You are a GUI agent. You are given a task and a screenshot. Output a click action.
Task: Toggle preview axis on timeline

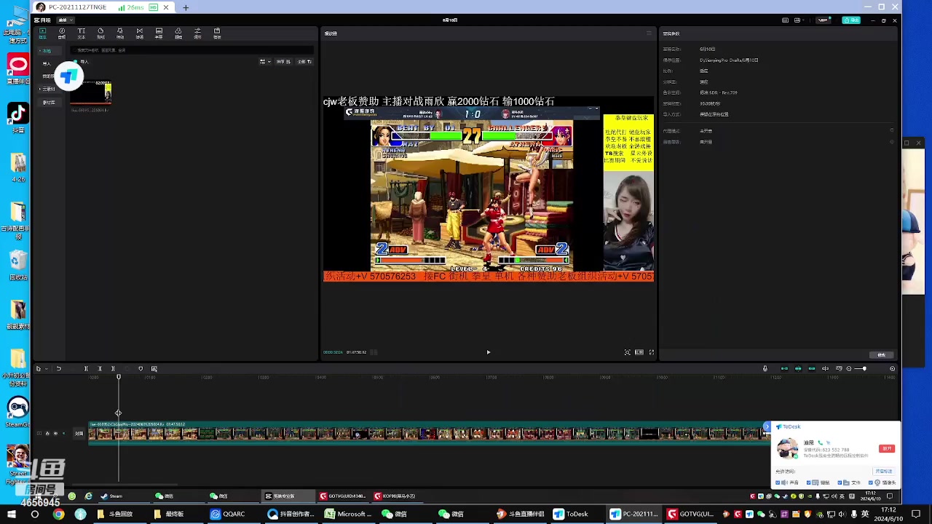(x=825, y=369)
